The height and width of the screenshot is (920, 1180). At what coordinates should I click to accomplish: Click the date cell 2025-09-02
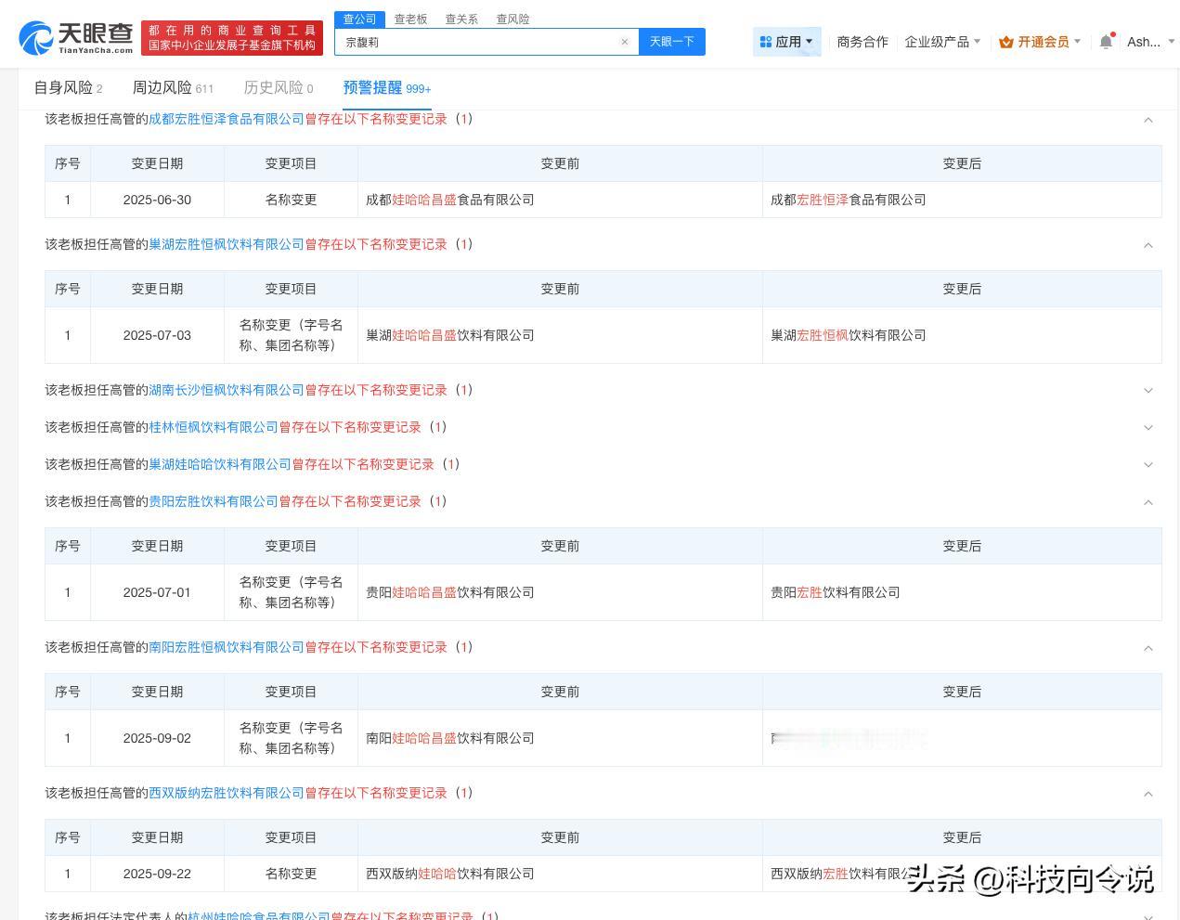[157, 738]
